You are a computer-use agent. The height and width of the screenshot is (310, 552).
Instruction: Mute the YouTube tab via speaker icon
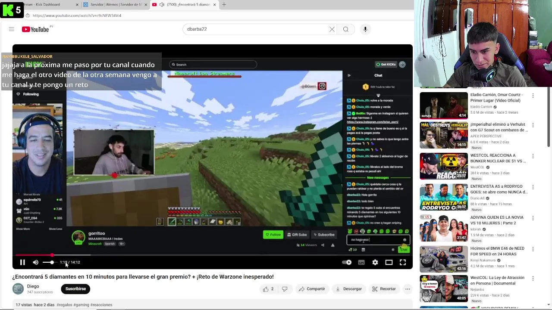click(x=162, y=4)
